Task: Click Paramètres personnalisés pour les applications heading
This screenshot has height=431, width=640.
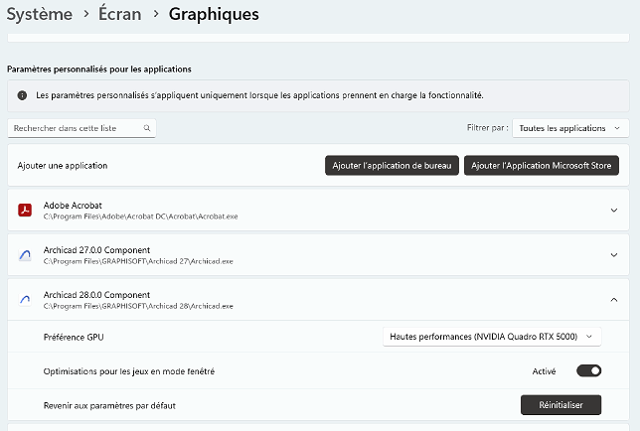Action: pyautogui.click(x=99, y=70)
